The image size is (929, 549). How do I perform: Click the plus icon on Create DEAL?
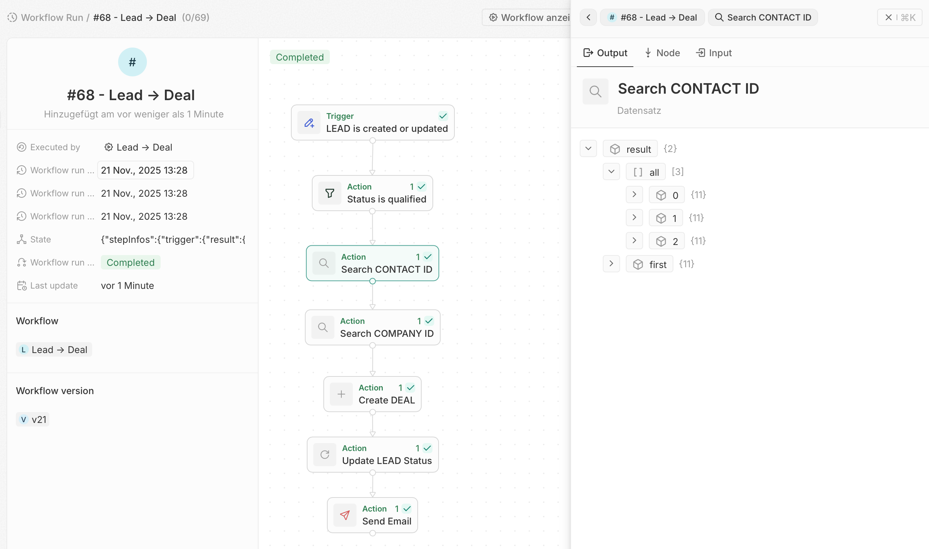click(341, 394)
